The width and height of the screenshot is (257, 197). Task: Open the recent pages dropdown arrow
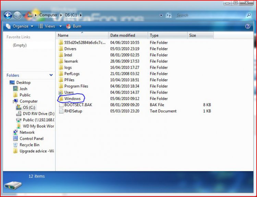click(x=24, y=15)
